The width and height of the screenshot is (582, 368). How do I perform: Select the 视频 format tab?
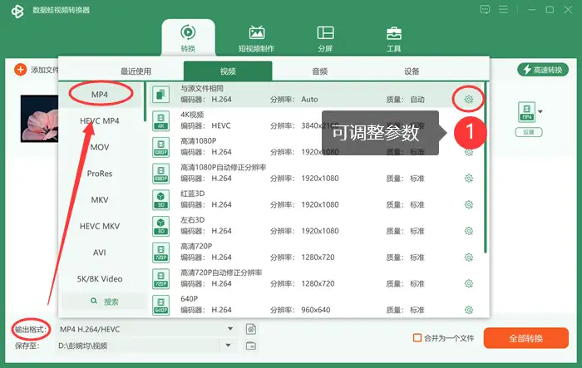[228, 71]
